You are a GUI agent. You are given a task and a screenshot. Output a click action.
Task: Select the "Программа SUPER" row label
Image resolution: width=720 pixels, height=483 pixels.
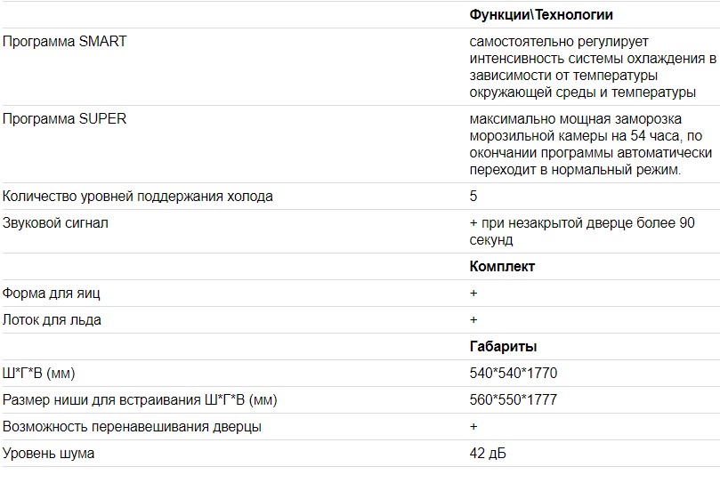click(64, 118)
